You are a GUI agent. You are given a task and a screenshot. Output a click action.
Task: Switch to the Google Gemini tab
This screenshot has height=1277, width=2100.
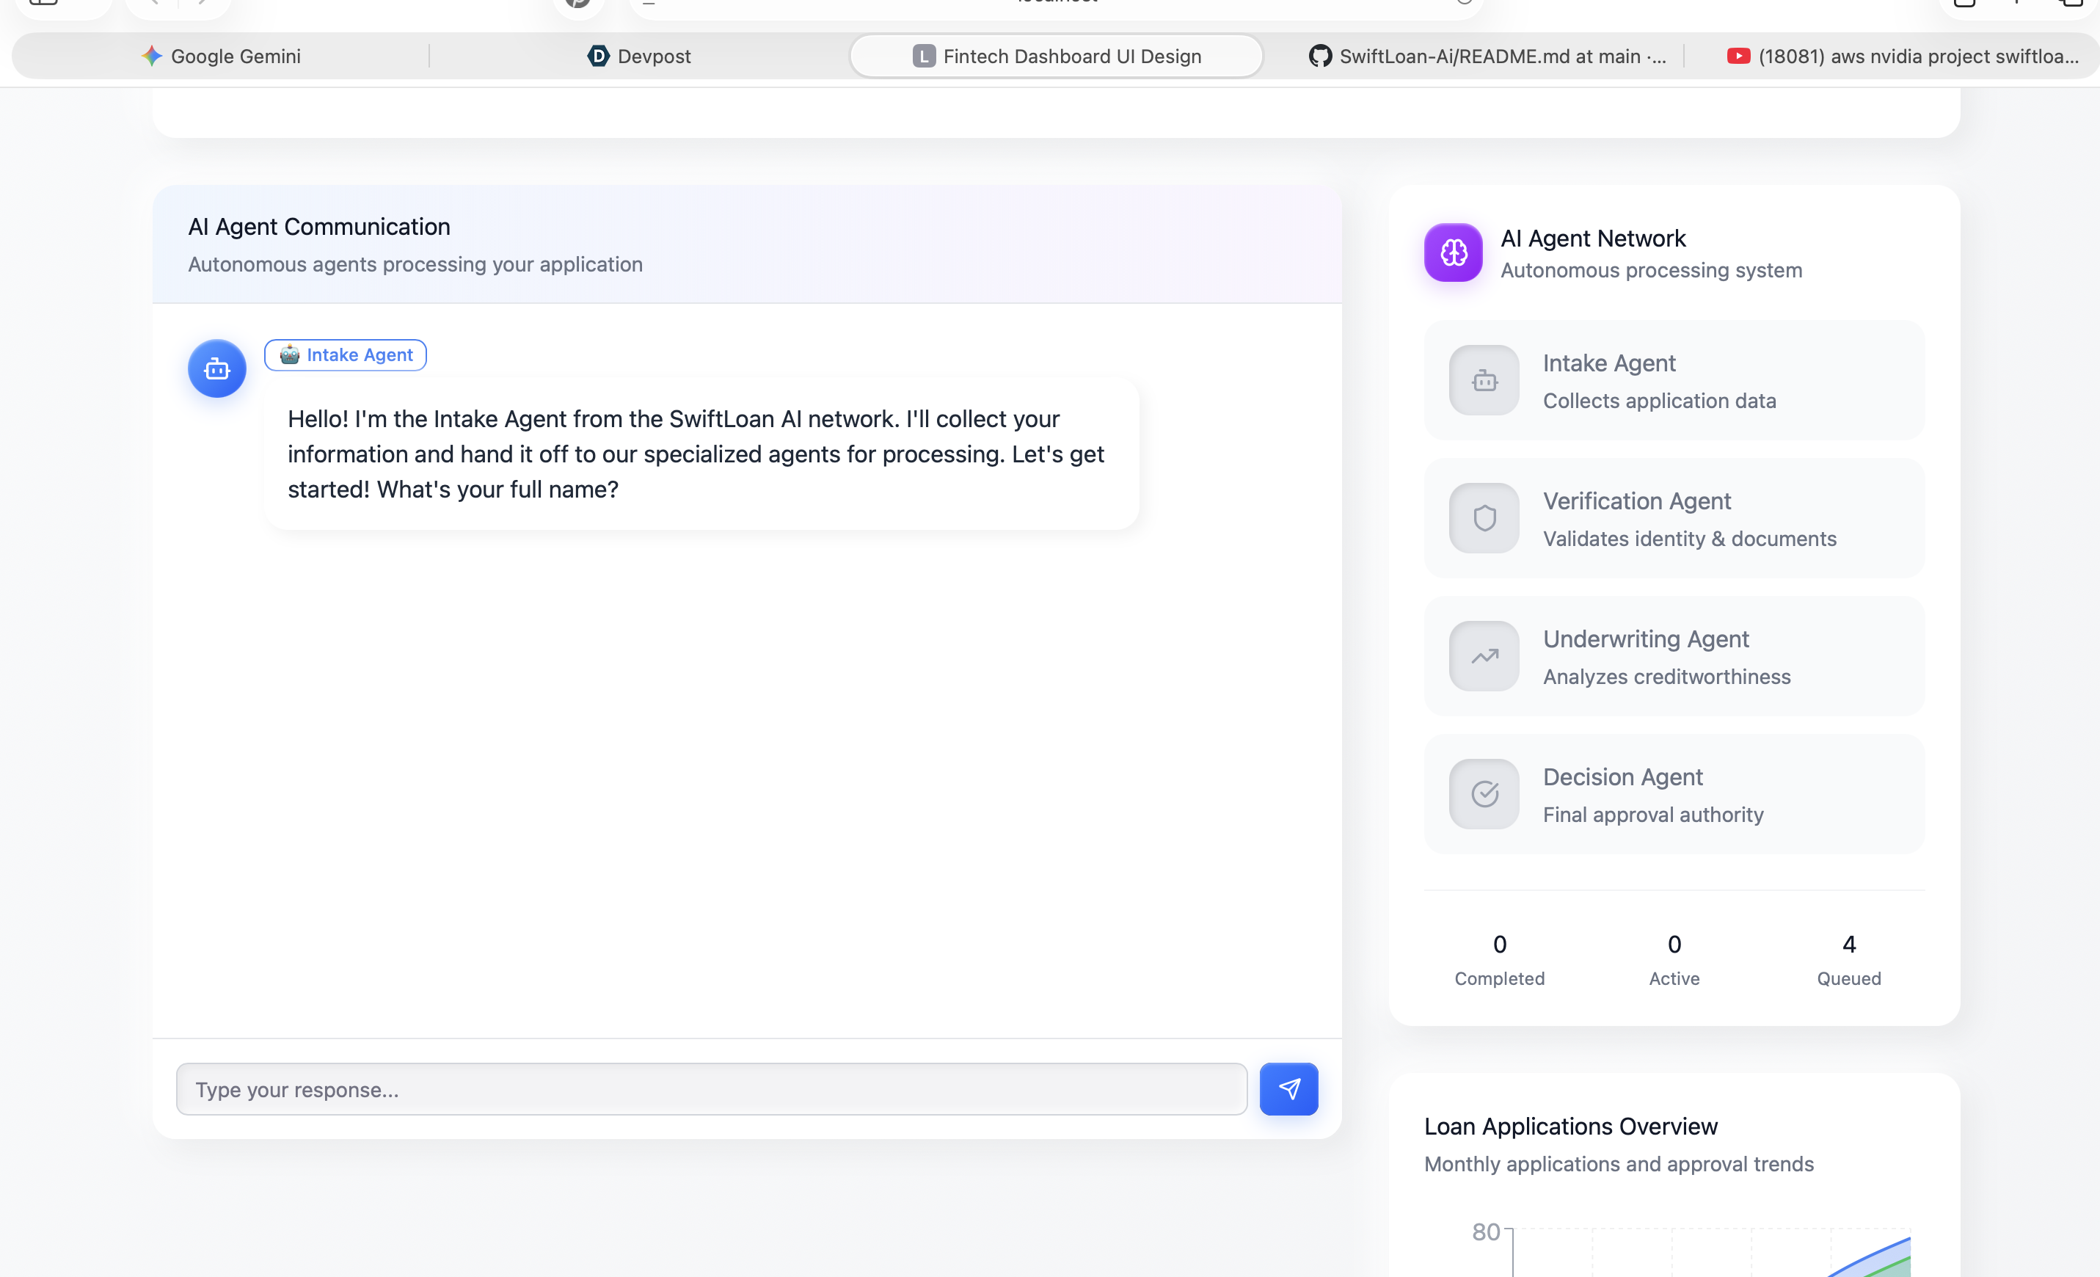pyautogui.click(x=222, y=57)
